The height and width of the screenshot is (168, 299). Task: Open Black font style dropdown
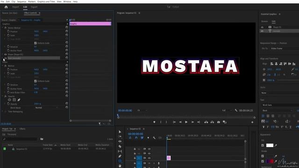(x=277, y=111)
